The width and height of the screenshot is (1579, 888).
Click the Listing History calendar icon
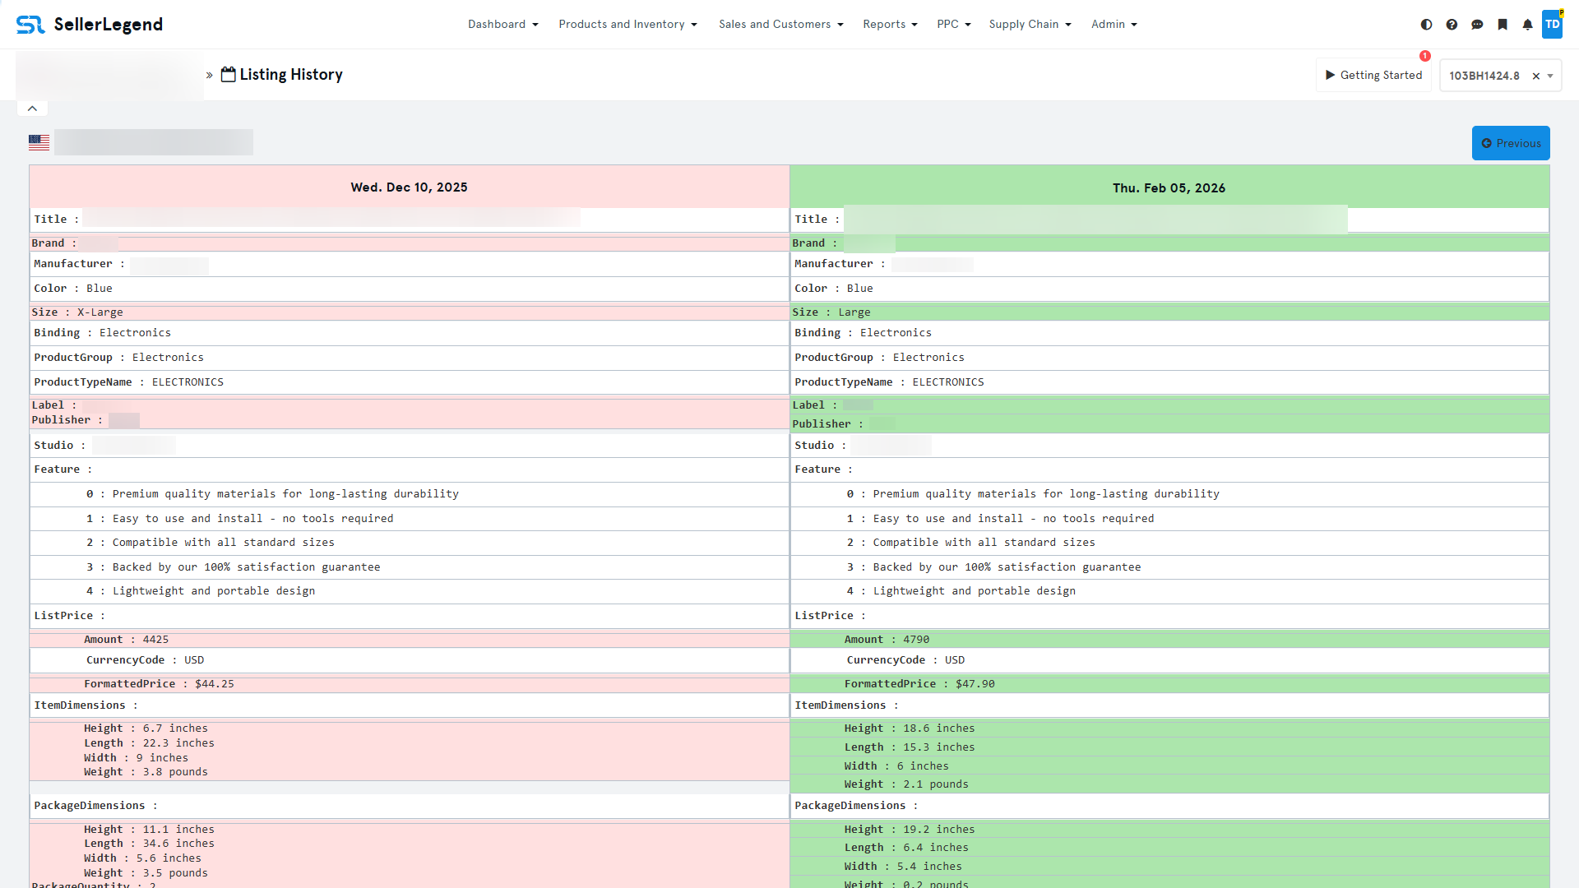pos(229,75)
